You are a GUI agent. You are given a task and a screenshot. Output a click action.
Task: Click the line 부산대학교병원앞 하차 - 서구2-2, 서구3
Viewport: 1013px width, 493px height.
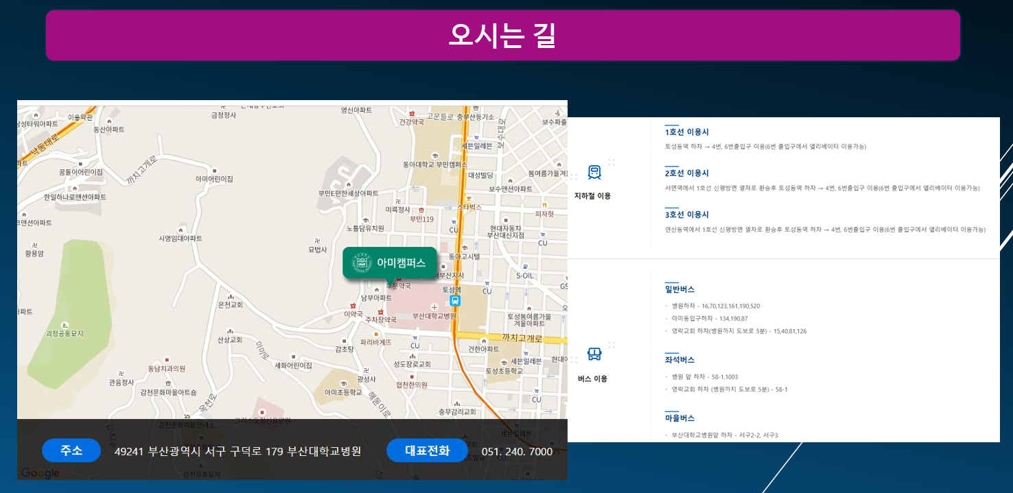(725, 435)
